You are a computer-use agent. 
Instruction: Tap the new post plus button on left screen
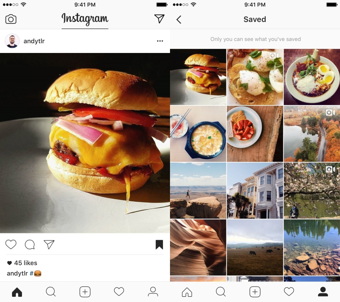(85, 292)
